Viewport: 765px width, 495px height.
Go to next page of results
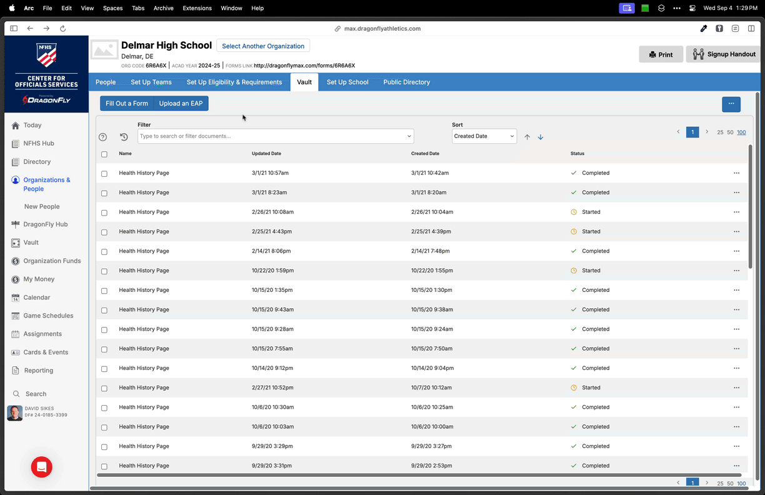coord(707,132)
